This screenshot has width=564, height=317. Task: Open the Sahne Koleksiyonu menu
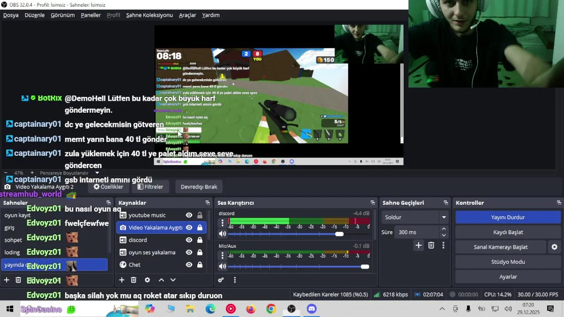tap(149, 15)
